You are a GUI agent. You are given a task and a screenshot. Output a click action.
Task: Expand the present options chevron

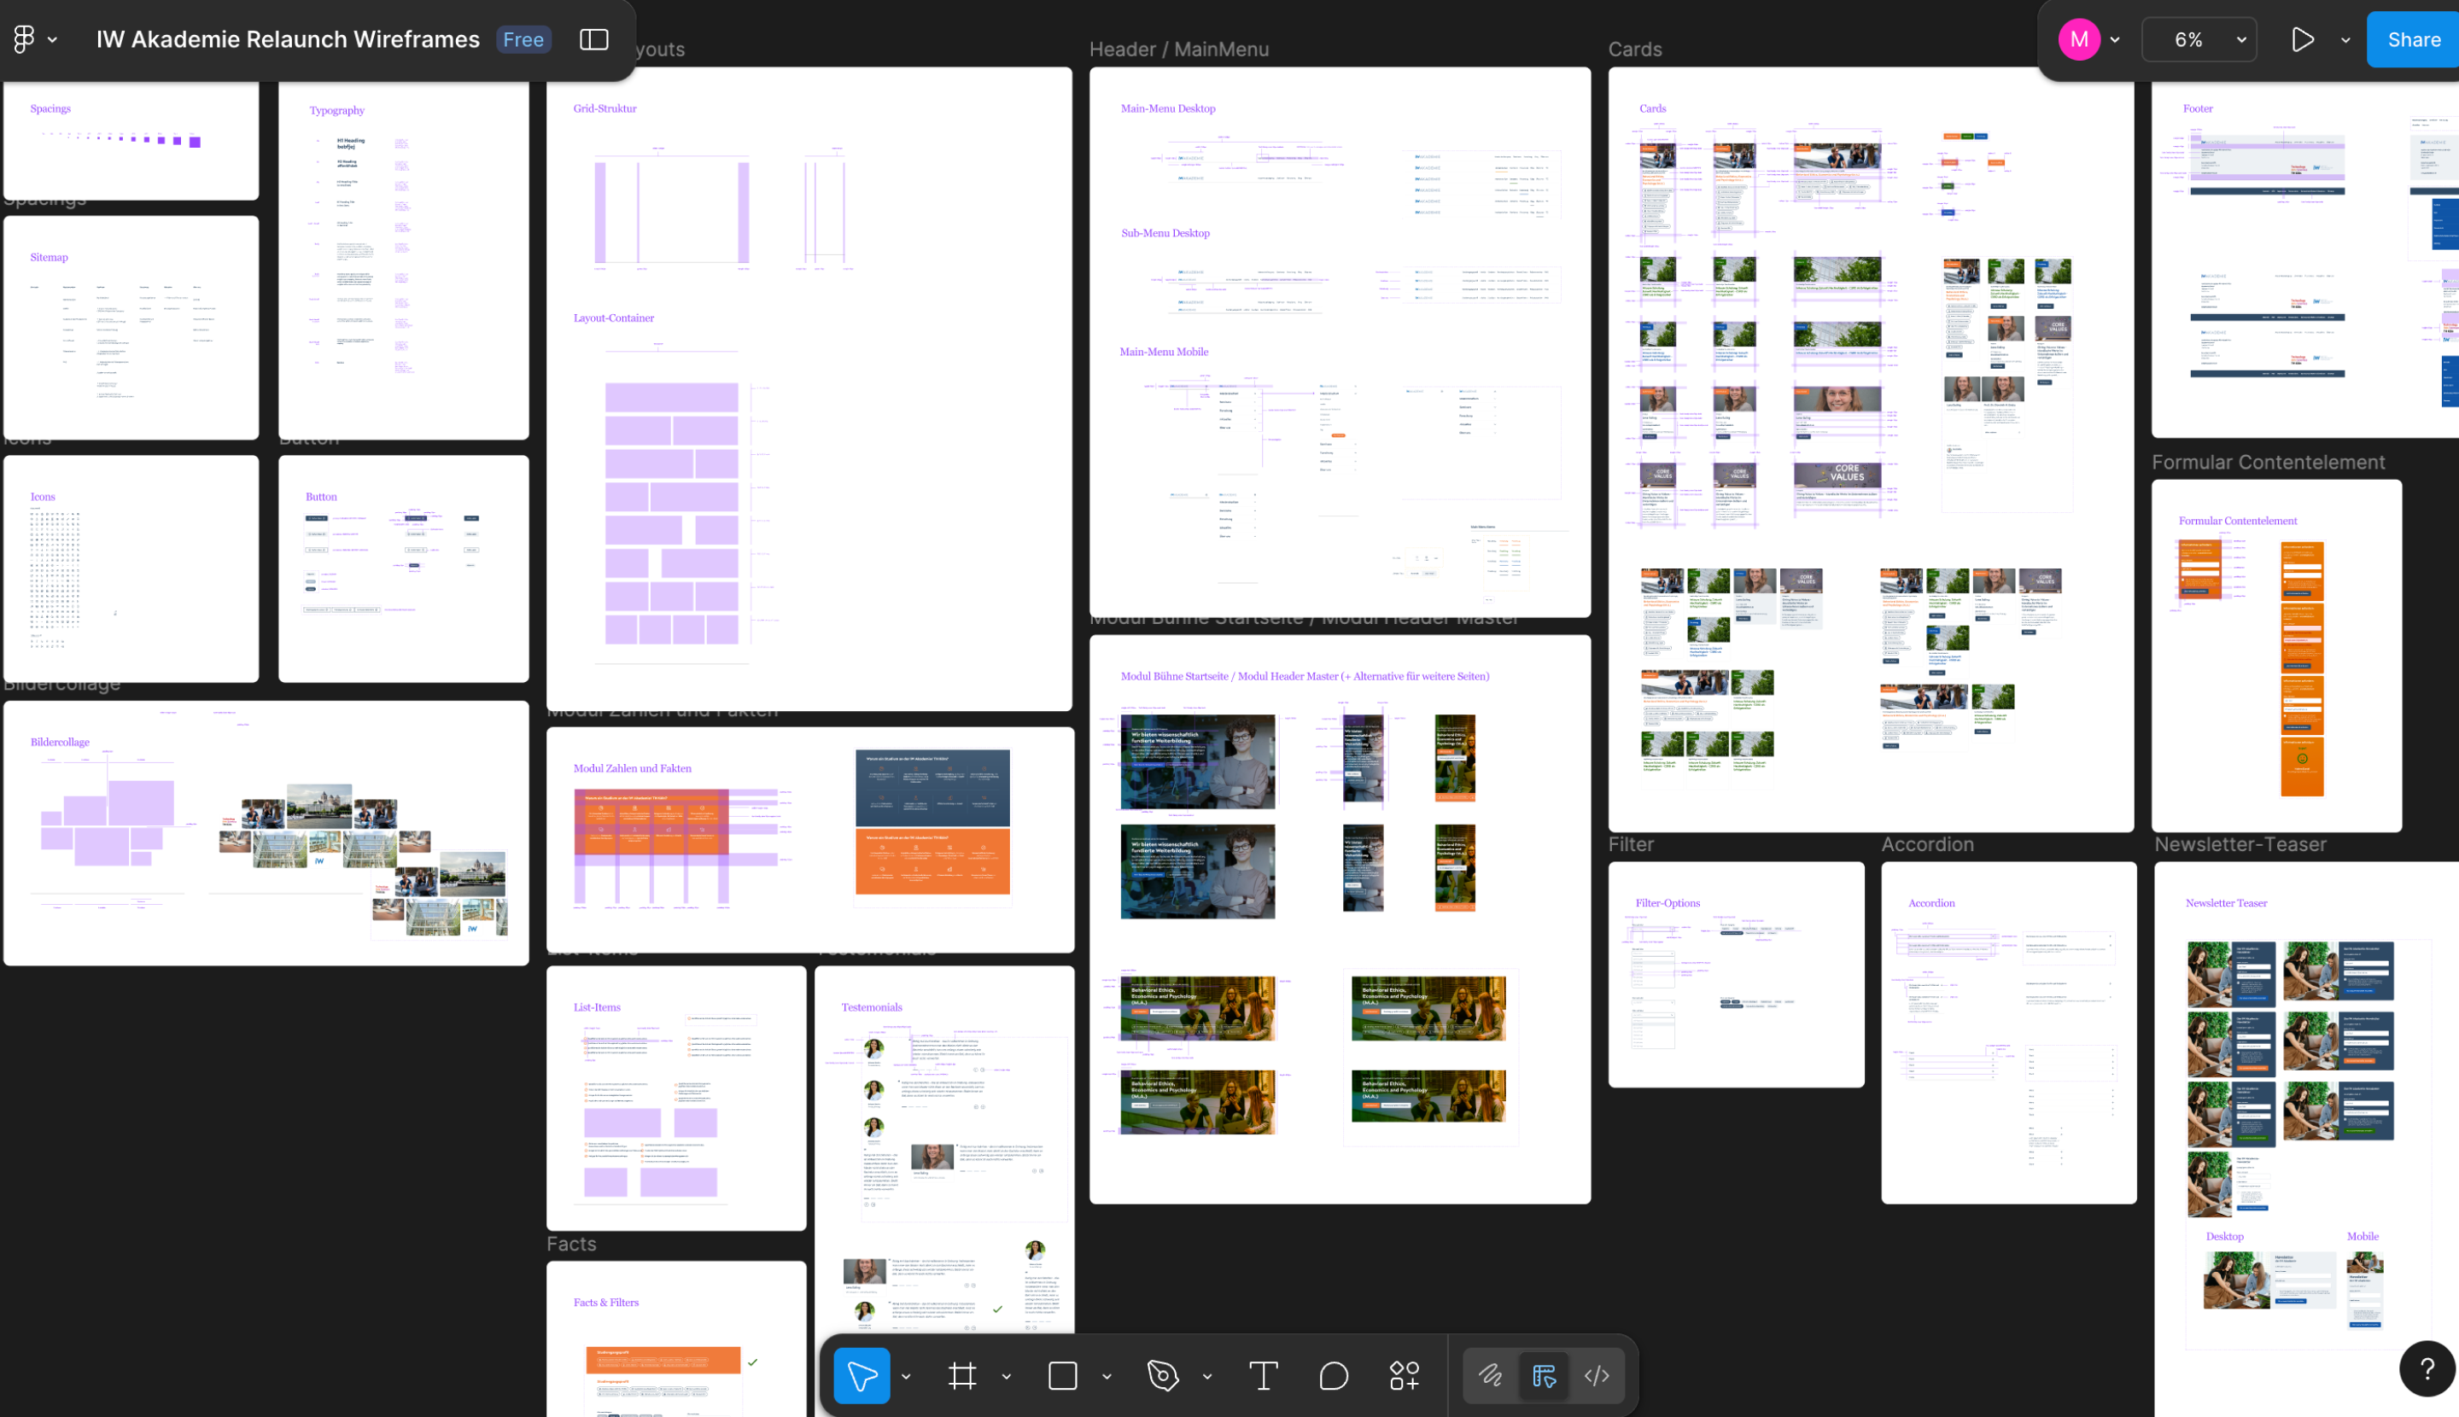click(x=2345, y=40)
